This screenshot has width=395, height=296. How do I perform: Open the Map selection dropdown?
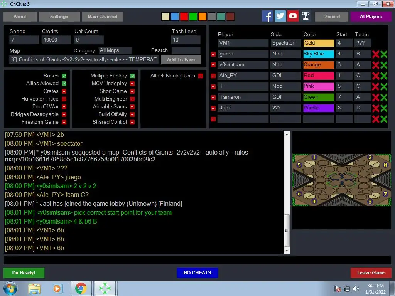pyautogui.click(x=84, y=60)
